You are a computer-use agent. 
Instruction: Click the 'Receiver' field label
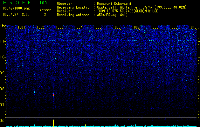pos(65,11)
